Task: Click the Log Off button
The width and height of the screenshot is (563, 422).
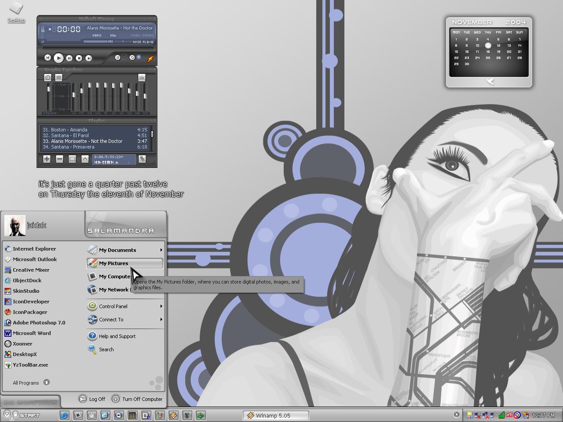Action: tap(92, 399)
